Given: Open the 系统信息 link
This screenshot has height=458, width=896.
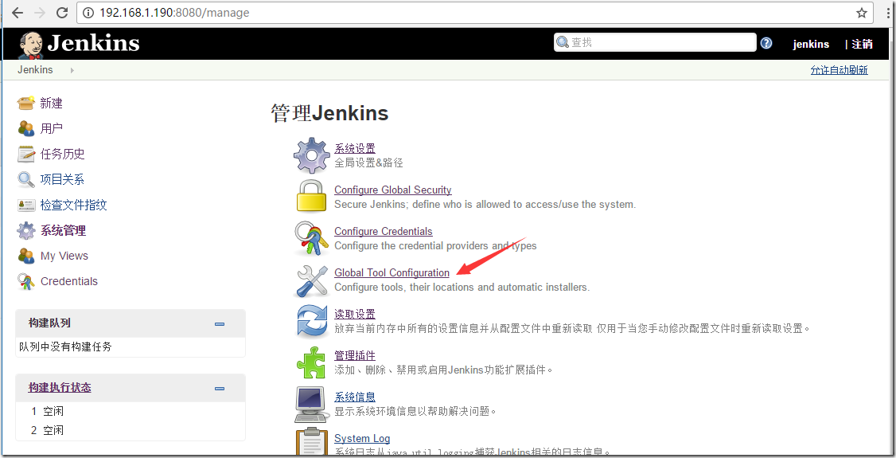Looking at the screenshot, I should click(x=355, y=397).
